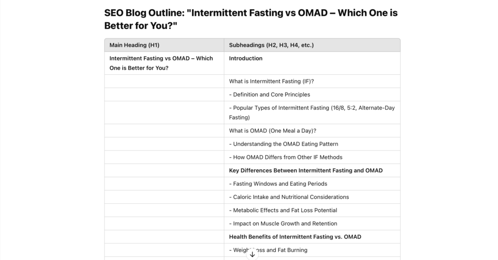Select the Main Heading (H1) column header

coord(164,45)
